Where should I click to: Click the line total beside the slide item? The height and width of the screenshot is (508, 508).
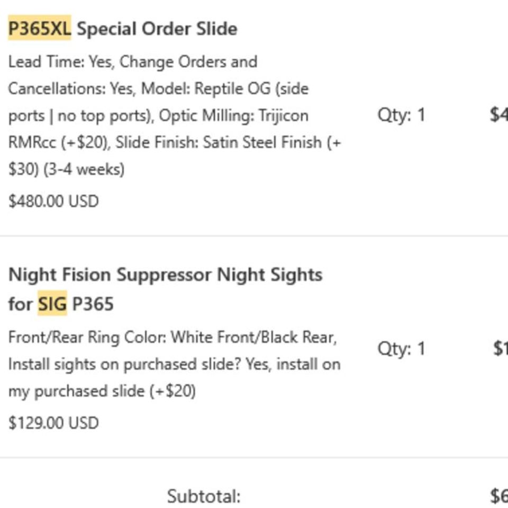tap(499, 115)
